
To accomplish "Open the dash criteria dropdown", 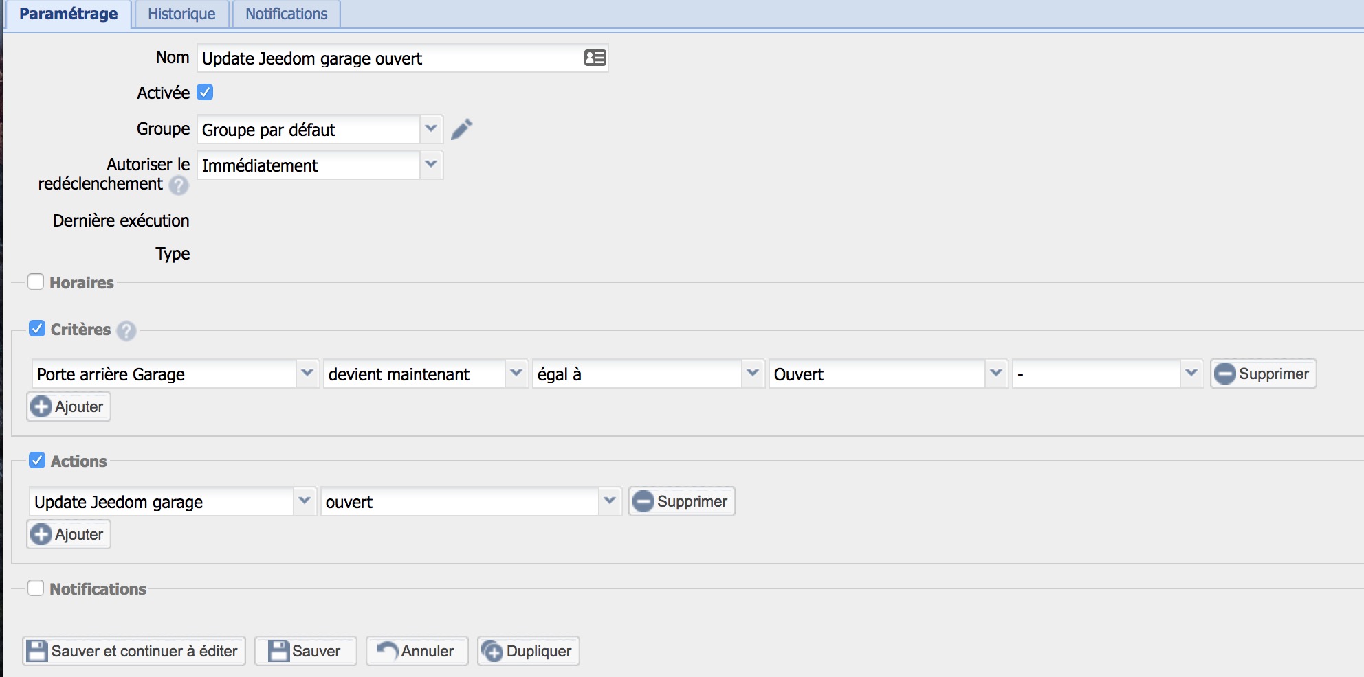I will [1191, 374].
